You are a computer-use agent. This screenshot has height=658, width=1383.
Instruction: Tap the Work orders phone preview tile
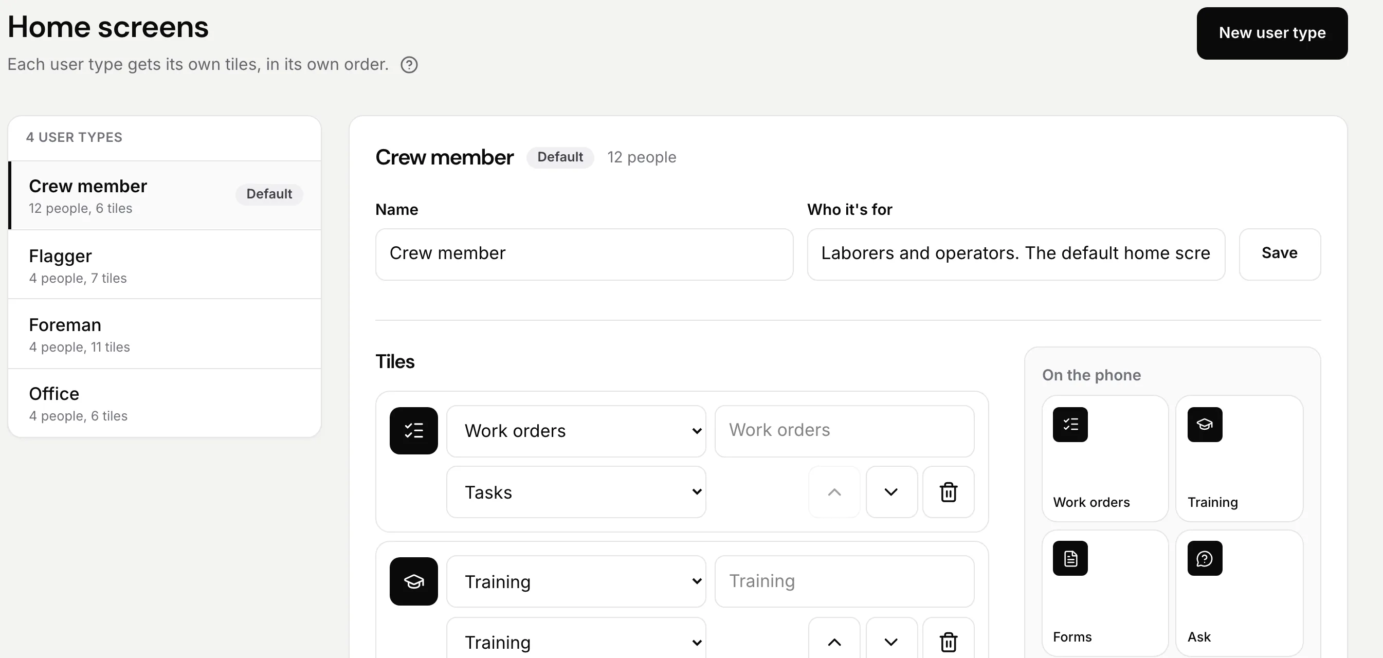coord(1105,459)
